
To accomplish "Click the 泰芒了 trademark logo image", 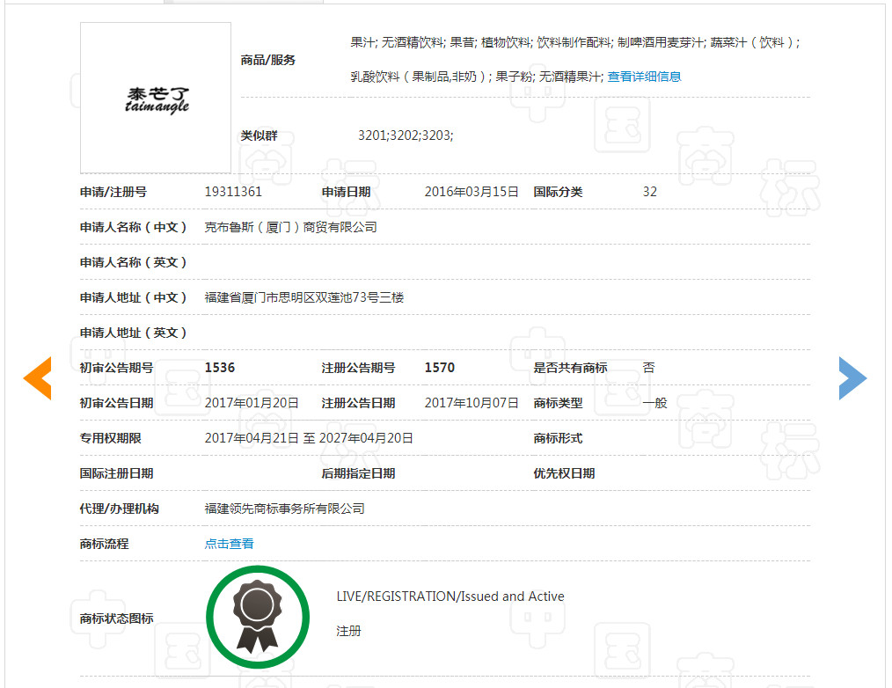I will point(155,97).
